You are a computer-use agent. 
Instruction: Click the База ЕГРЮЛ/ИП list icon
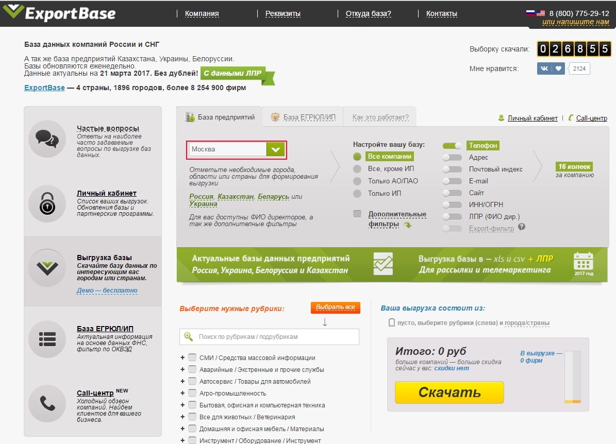(x=47, y=339)
